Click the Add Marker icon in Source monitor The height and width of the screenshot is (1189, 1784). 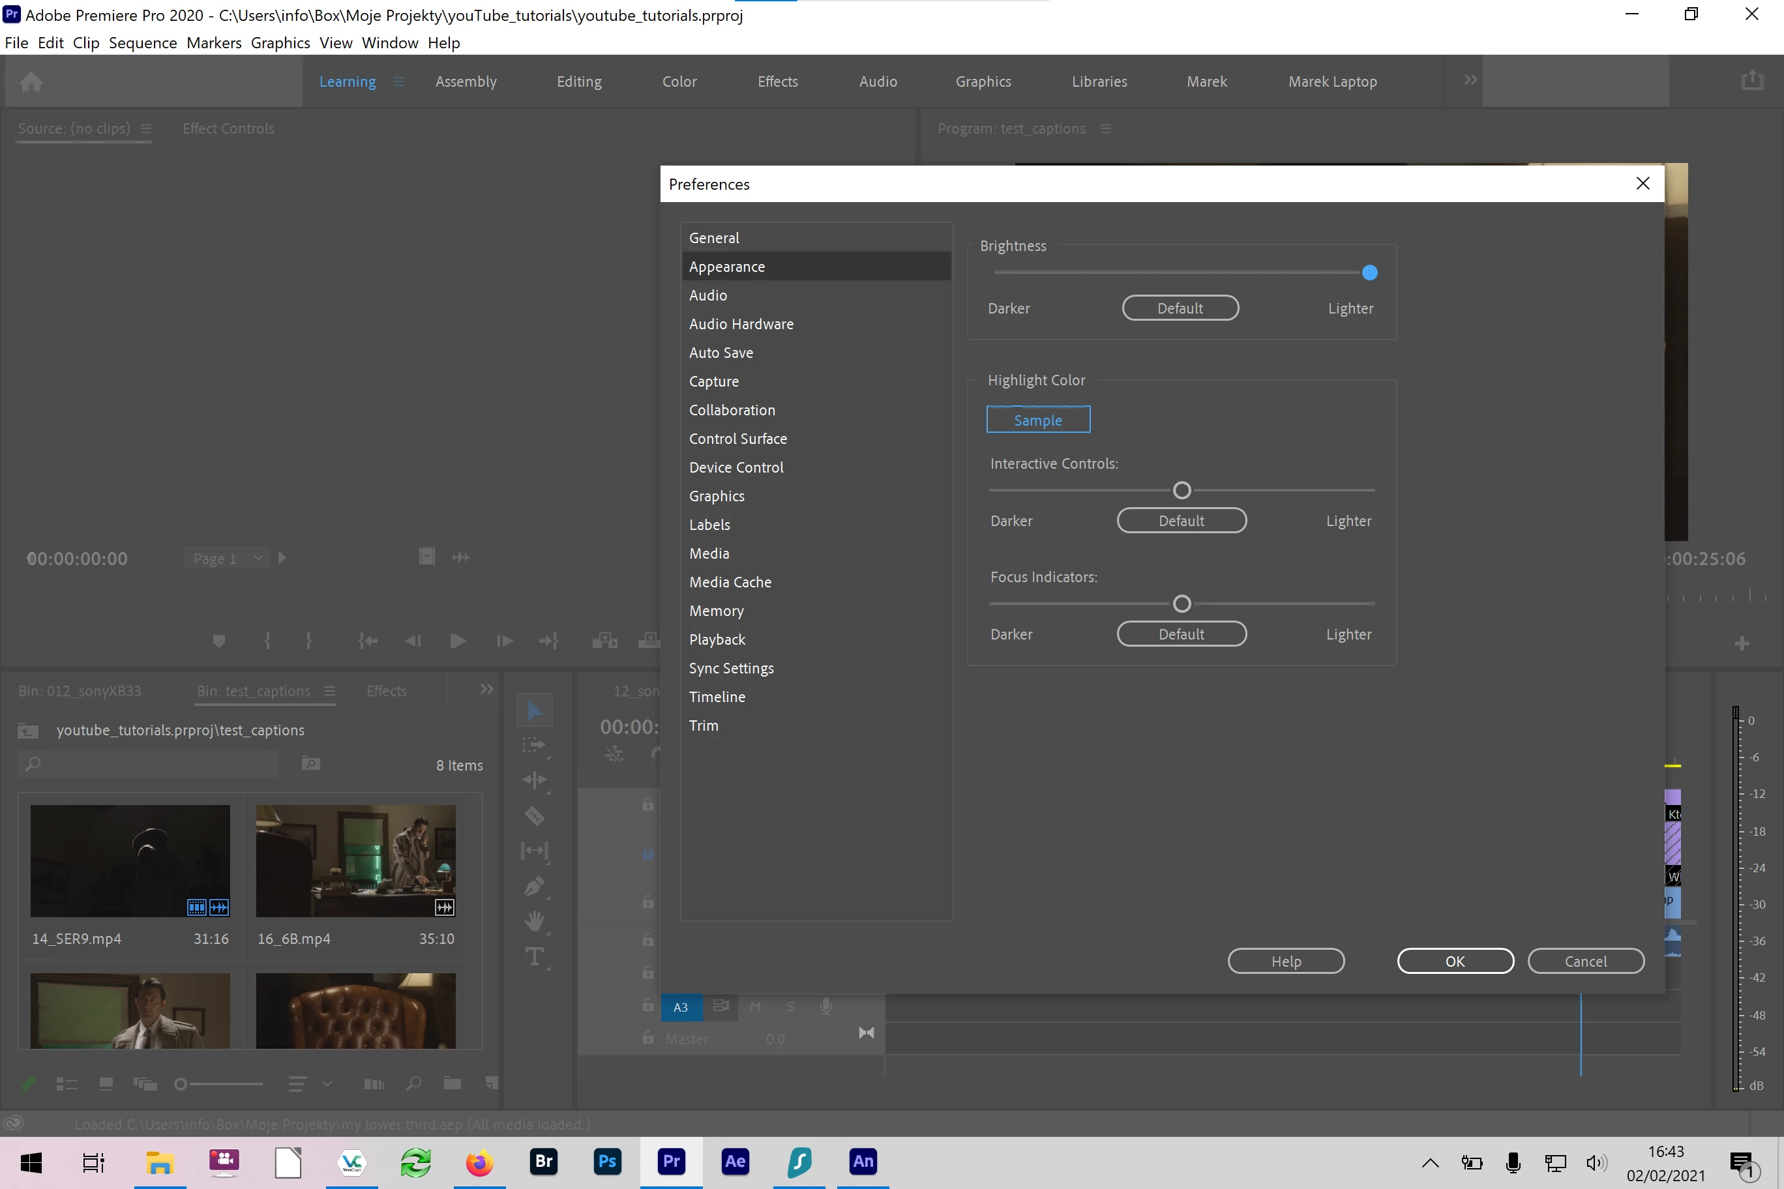[x=218, y=641]
